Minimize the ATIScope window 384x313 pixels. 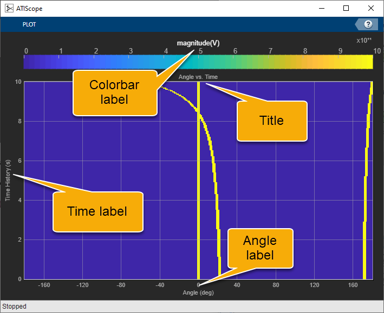tap(322, 8)
